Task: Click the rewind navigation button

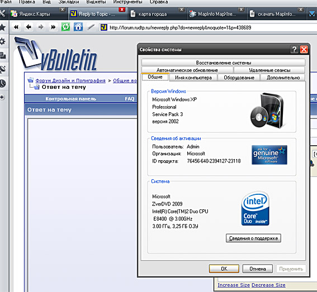Action: pos(16,27)
